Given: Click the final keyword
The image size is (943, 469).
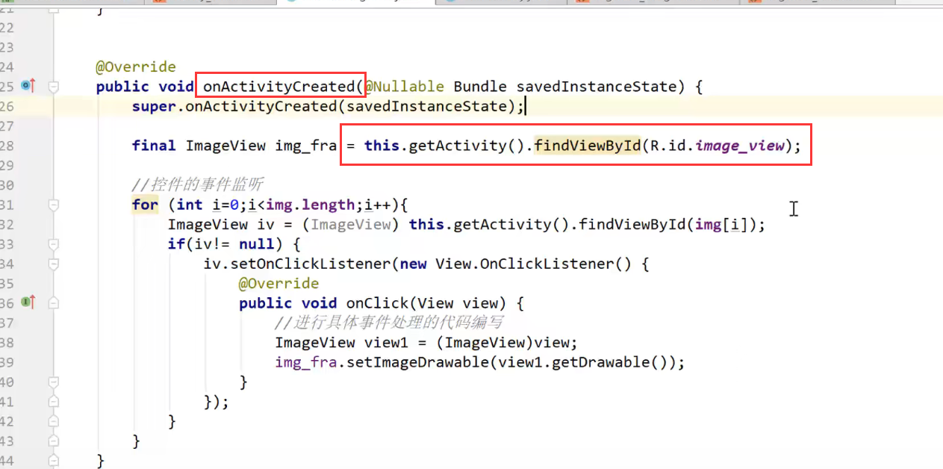Looking at the screenshot, I should coord(154,146).
